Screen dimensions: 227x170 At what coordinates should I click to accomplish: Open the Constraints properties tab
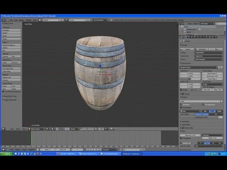tap(198, 37)
